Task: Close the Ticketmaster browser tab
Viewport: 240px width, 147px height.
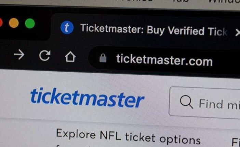Action: click(x=238, y=32)
